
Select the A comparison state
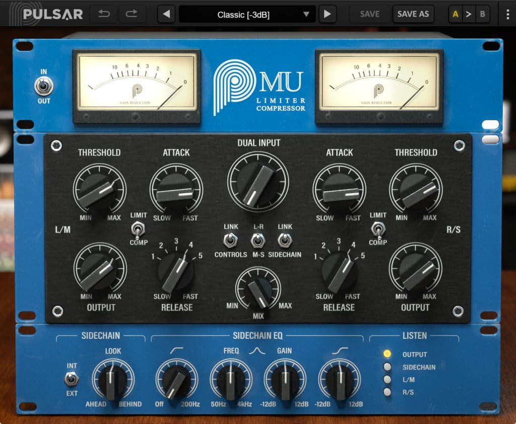pyautogui.click(x=455, y=14)
